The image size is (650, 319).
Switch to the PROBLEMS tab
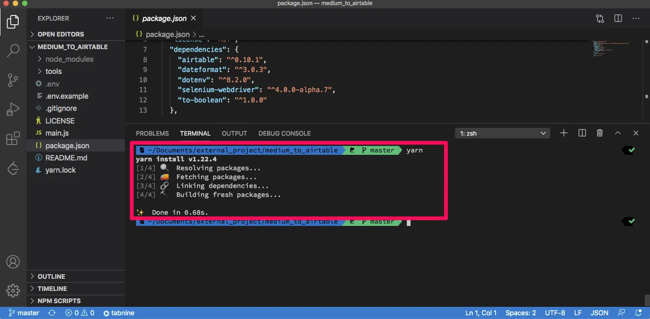152,133
